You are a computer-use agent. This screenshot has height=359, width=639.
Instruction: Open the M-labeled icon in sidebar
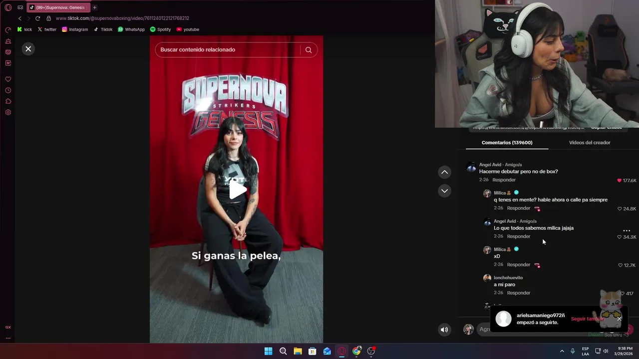pyautogui.click(x=8, y=63)
